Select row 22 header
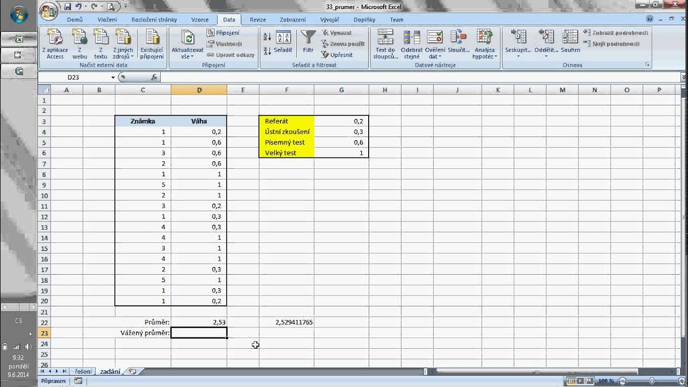The height and width of the screenshot is (387, 688). coord(45,322)
